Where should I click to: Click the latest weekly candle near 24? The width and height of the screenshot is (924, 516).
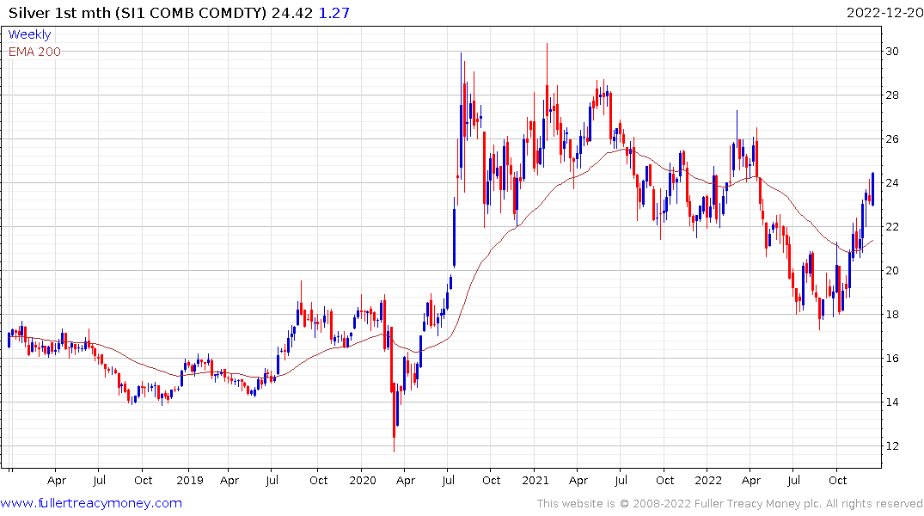[872, 188]
